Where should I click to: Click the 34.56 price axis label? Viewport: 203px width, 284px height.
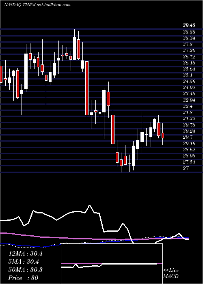pos(189,82)
